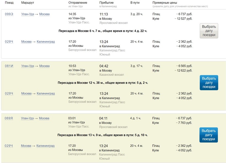Open 029Ч link after 6 ч. 7 м. transfer
The height and width of the screenshot is (163, 226).
coord(9,42)
